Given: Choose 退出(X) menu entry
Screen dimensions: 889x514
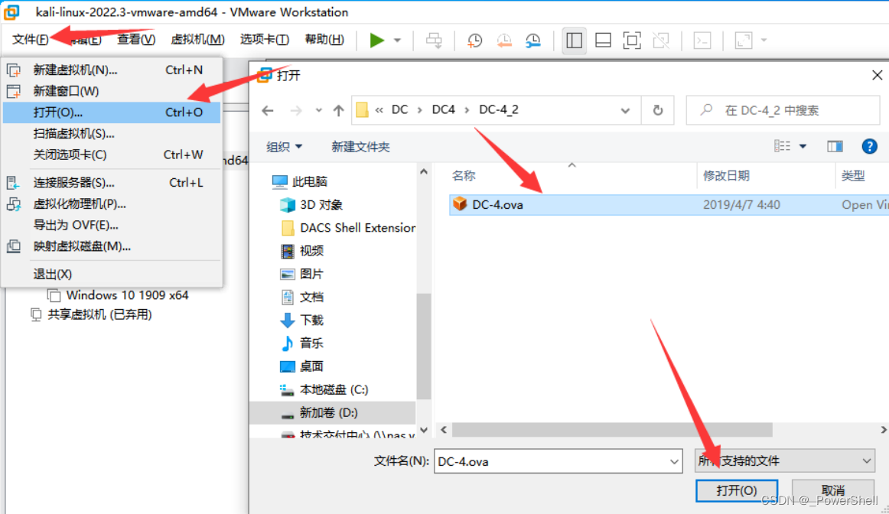Looking at the screenshot, I should click(x=112, y=275).
